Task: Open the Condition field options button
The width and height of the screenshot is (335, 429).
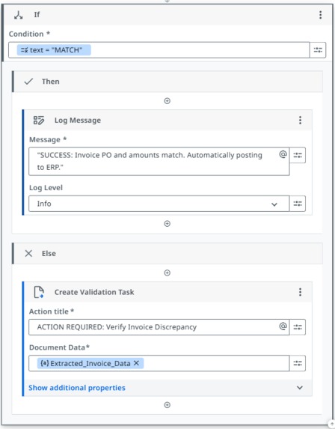Action: [x=318, y=50]
